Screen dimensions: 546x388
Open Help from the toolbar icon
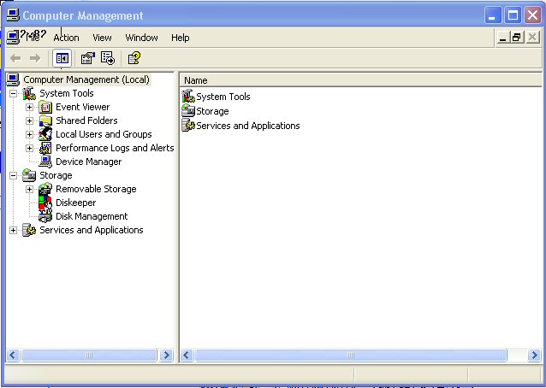point(134,58)
